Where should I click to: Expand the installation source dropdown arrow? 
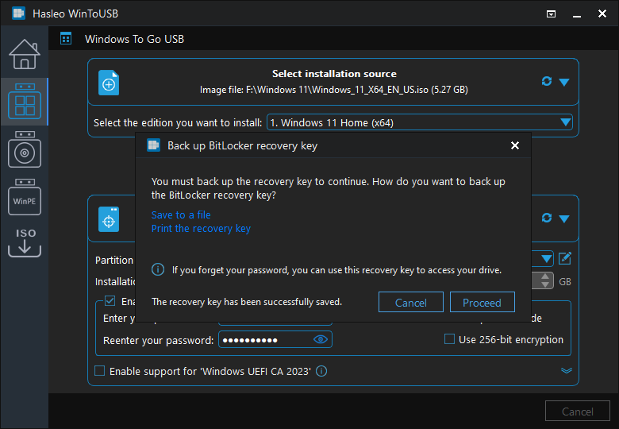(x=564, y=82)
